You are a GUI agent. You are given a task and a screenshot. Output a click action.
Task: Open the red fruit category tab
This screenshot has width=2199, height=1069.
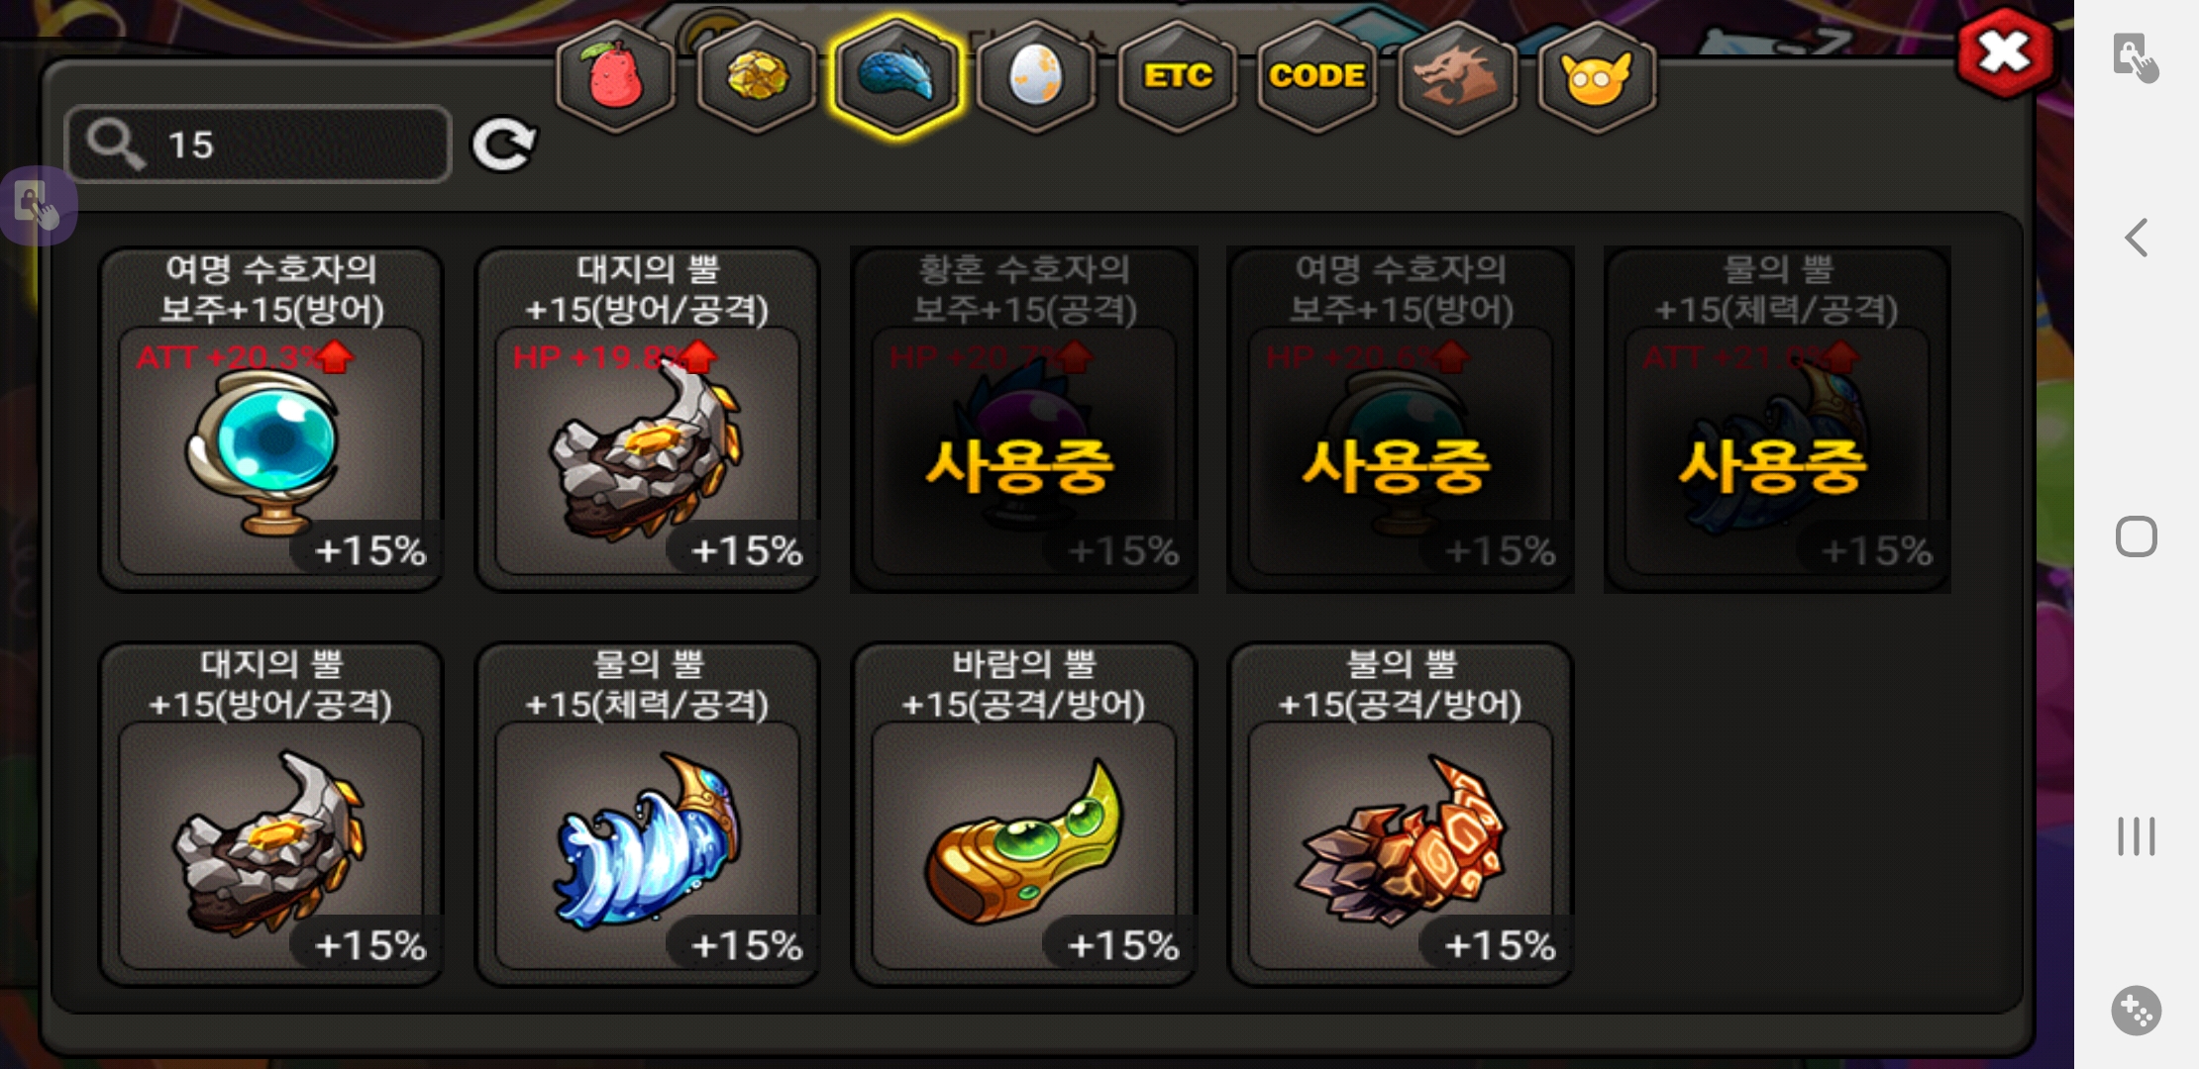click(616, 77)
